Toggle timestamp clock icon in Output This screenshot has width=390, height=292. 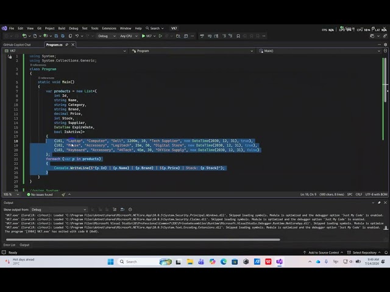click(x=130, y=209)
